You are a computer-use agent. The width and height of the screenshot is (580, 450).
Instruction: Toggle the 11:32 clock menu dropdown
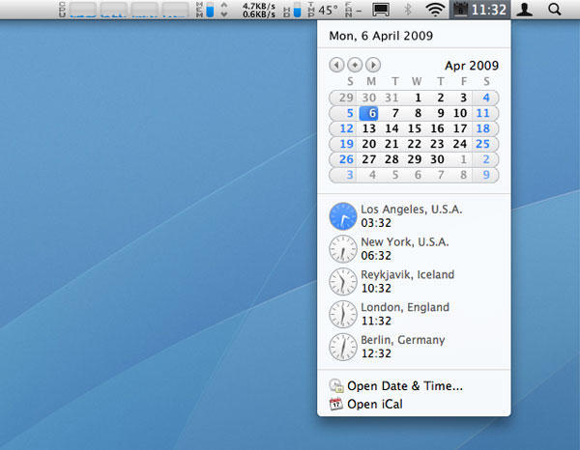480,10
